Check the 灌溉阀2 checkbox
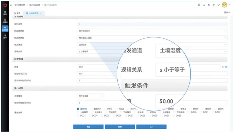Image resolution: width=235 pixels, height=133 pixels. point(91,109)
